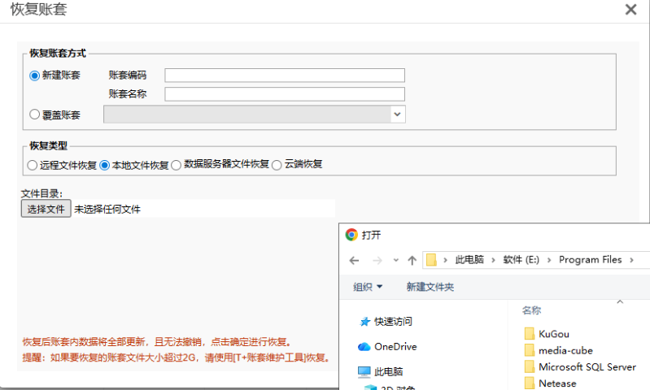
Task: Go back in the 打开 file dialog
Action: [x=354, y=261]
